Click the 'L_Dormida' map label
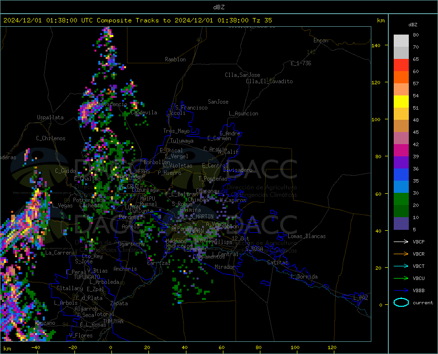This screenshot has height=354, width=438. (x=304, y=277)
